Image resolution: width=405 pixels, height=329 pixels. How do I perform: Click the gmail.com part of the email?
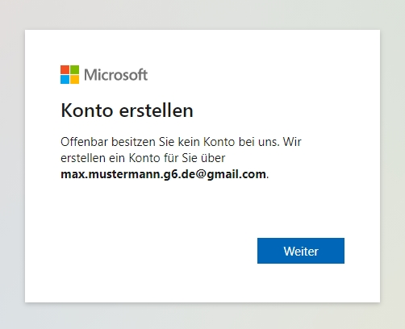(236, 175)
